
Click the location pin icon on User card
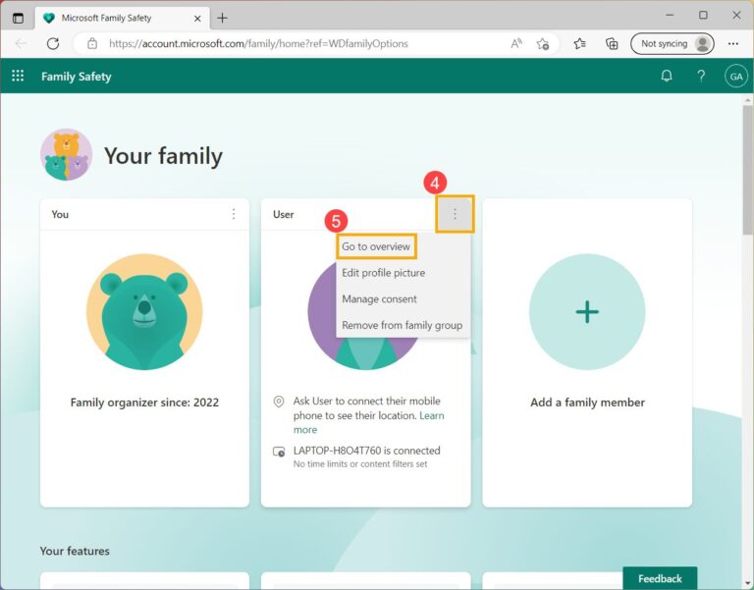[279, 402]
